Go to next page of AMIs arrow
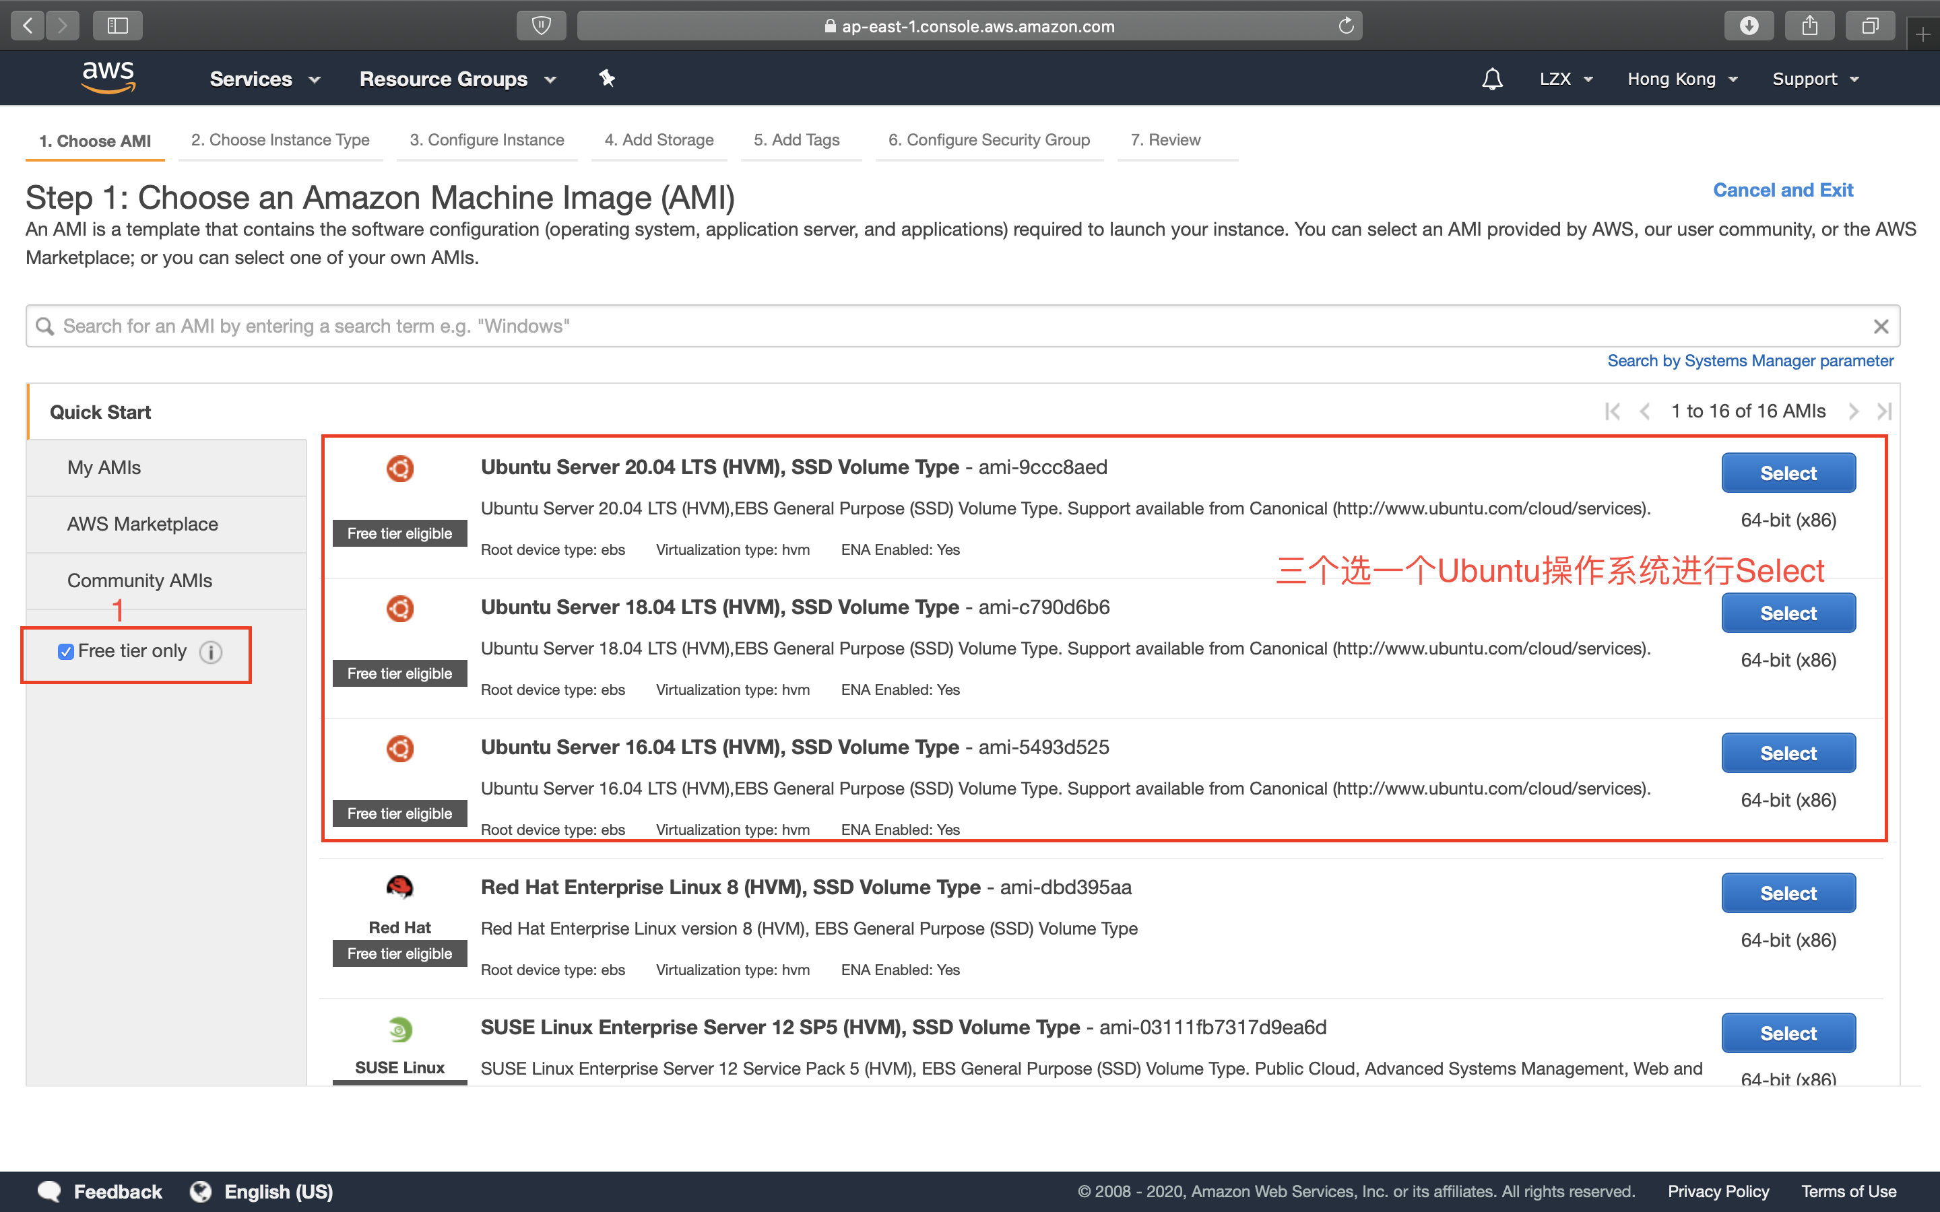The width and height of the screenshot is (1940, 1212). point(1853,412)
